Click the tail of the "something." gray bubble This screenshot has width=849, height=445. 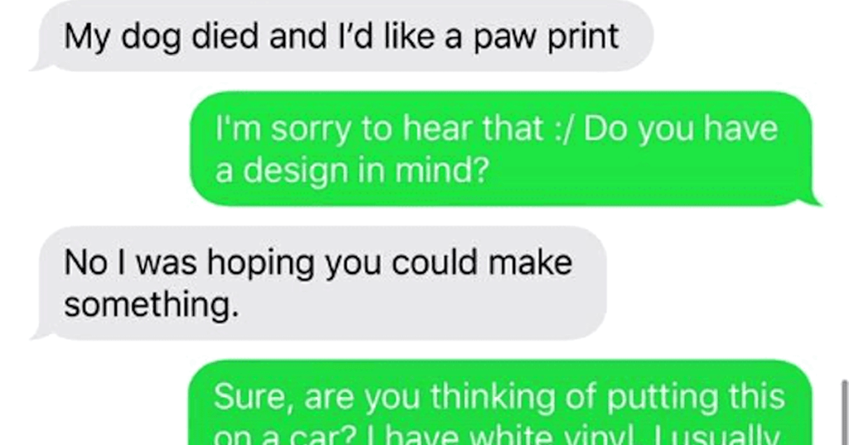click(41, 333)
